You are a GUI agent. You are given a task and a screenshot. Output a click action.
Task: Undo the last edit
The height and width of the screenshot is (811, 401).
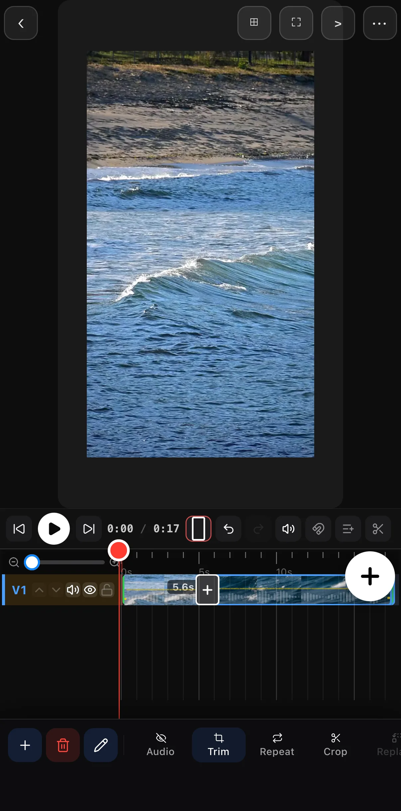(x=228, y=529)
